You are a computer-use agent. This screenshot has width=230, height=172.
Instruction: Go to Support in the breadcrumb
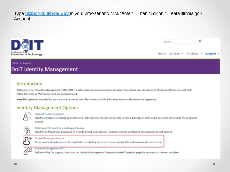point(27,63)
